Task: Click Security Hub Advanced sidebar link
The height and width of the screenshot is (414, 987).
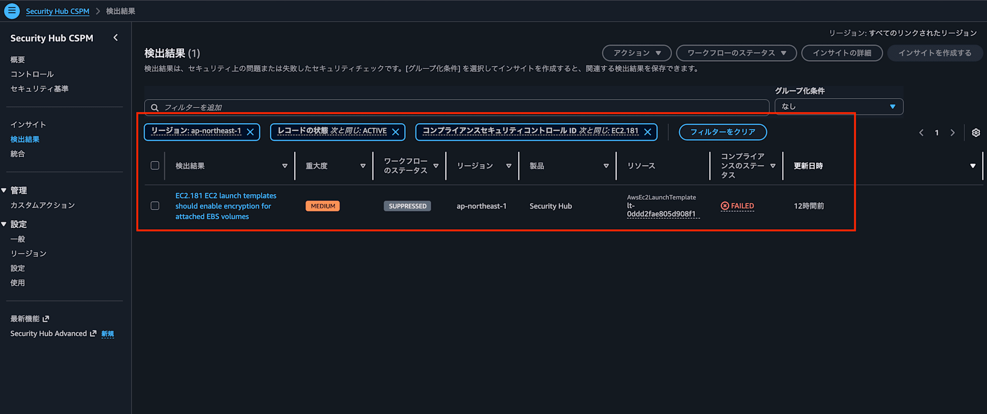Action: click(x=48, y=334)
